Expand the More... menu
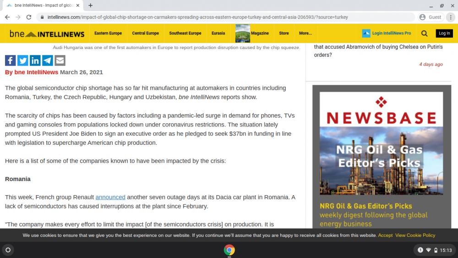The height and width of the screenshot is (258, 458). click(x=305, y=33)
